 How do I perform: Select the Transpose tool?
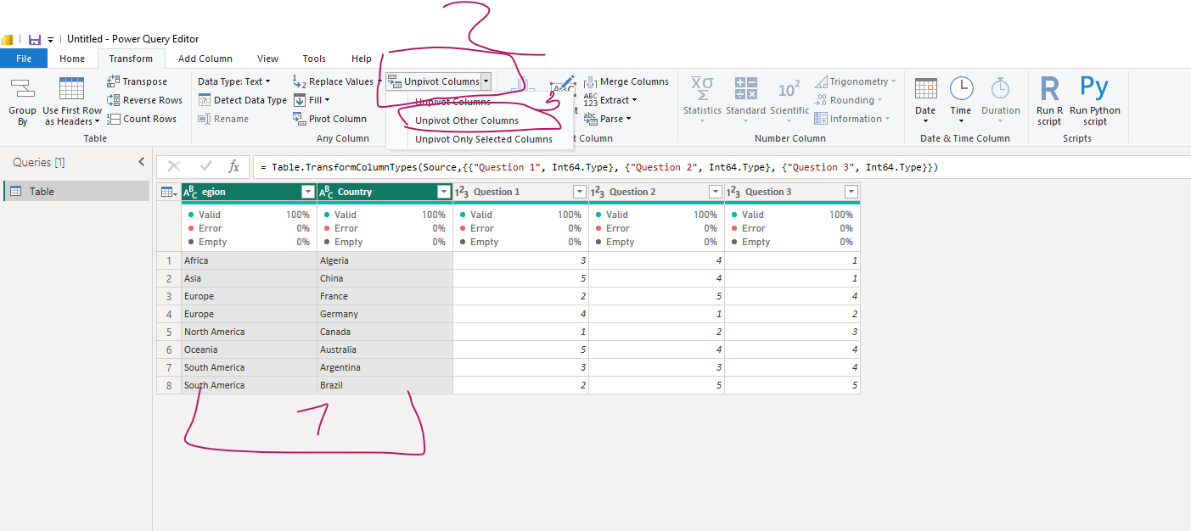[138, 81]
